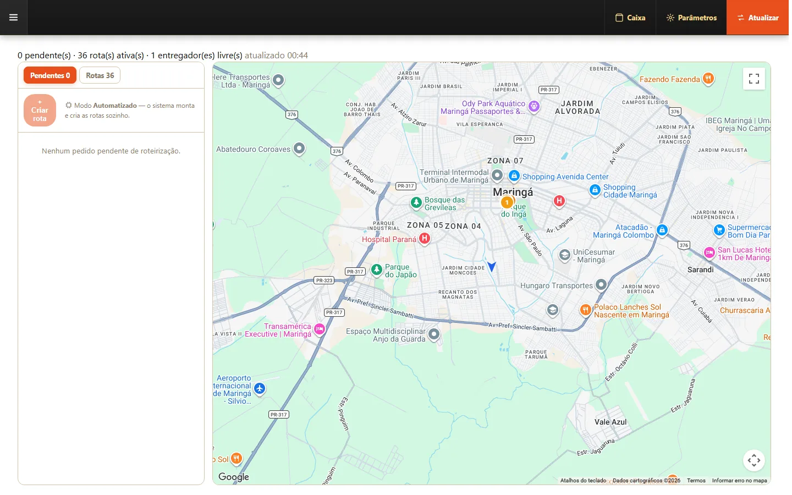Click the Shopping Avenida Center pin

pos(514,176)
